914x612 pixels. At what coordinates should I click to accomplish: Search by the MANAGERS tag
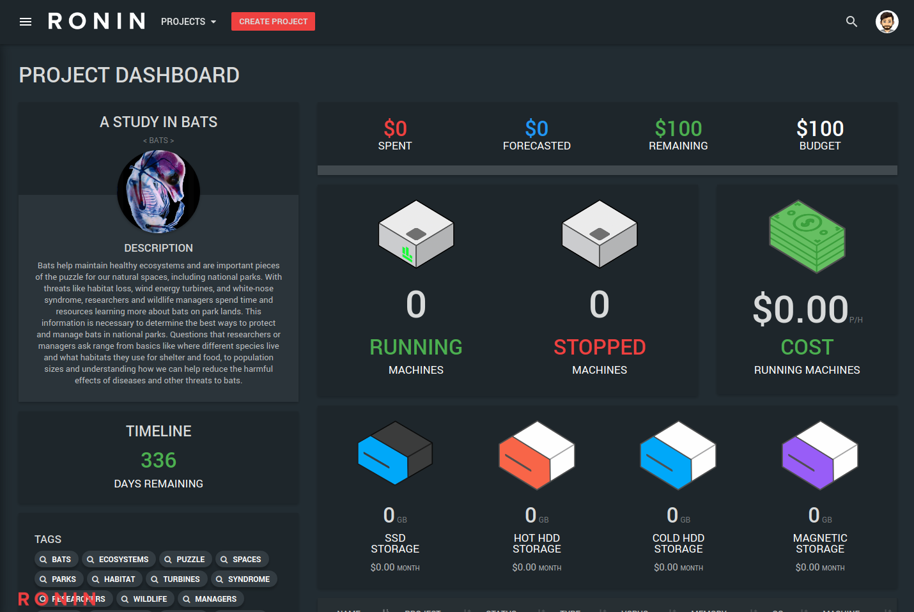(x=210, y=599)
